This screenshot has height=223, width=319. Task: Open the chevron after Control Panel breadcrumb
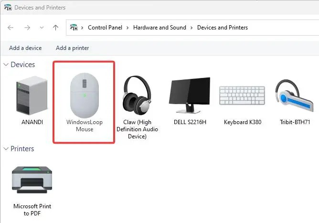128,28
